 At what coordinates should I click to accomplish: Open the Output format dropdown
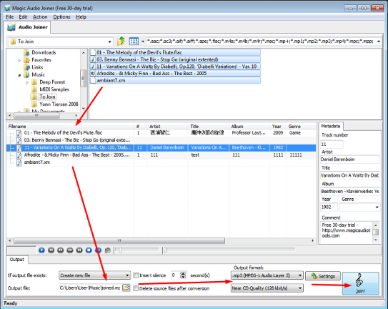point(267,275)
